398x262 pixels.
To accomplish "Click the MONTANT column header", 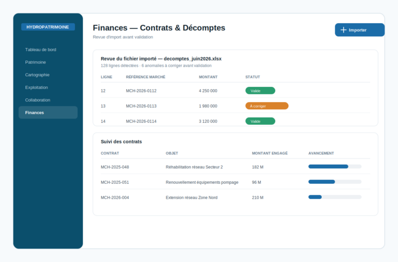I will coord(208,77).
